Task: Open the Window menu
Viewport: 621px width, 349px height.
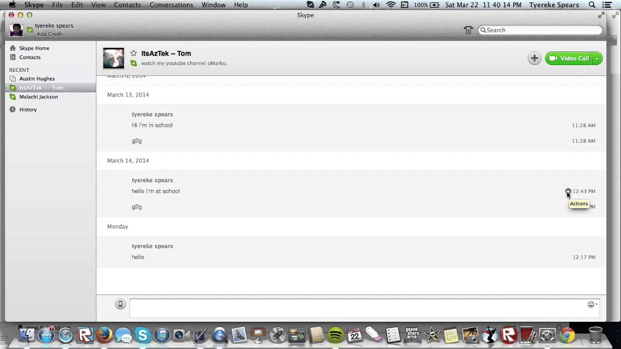Action: [213, 5]
